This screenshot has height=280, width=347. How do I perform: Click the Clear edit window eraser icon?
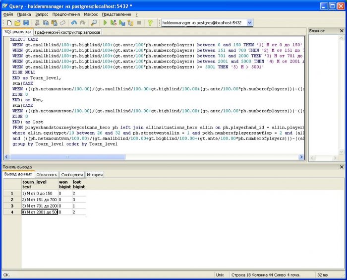pos(62,23)
